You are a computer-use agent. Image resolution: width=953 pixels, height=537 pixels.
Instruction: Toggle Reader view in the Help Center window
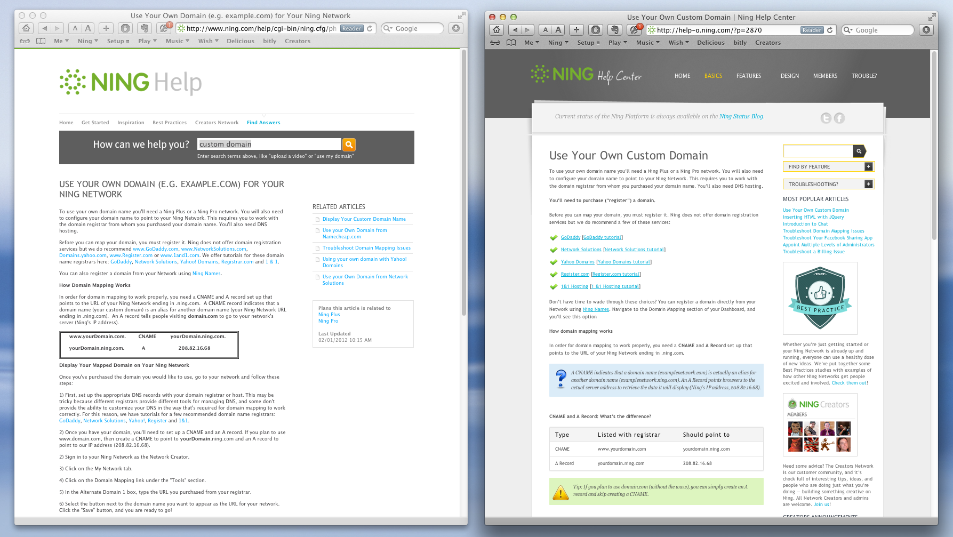tap(812, 30)
